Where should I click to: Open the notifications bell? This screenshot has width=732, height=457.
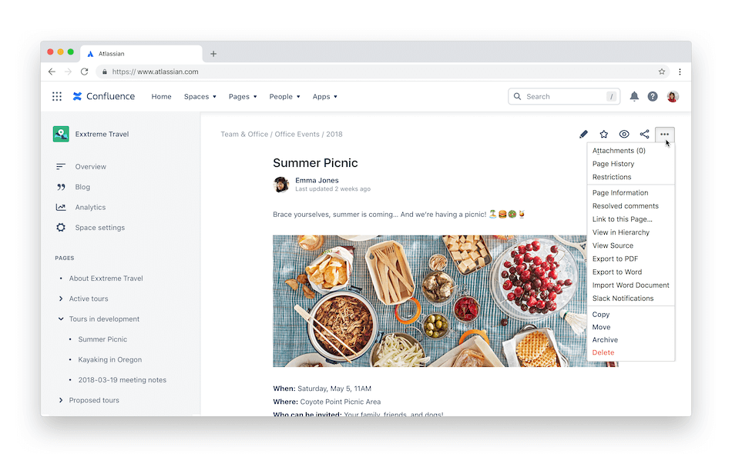pyautogui.click(x=634, y=96)
